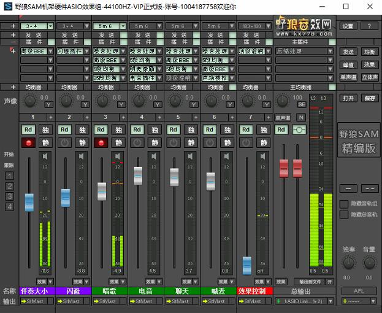Click the monitor speaker icon on channel 3
The height and width of the screenshot is (313, 382).
(118, 156)
